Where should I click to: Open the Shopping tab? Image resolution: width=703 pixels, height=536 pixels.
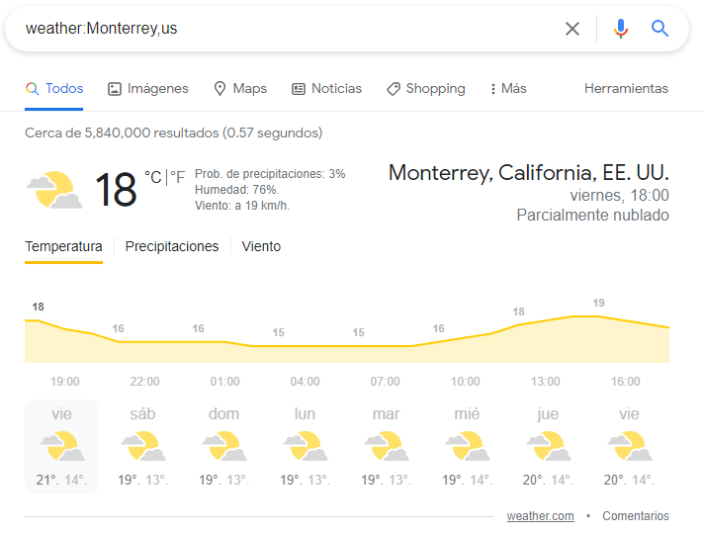tap(426, 88)
